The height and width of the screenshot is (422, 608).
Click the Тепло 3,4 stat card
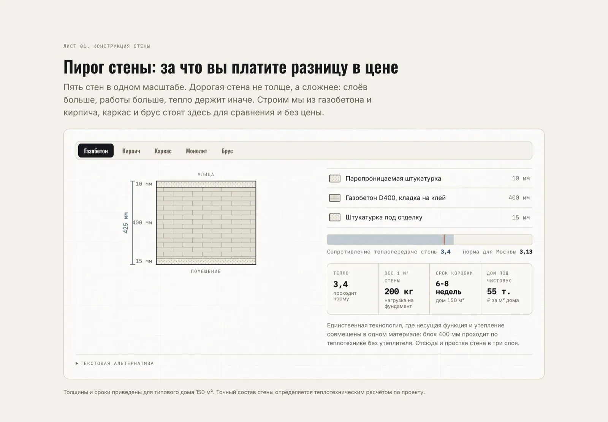(353, 289)
